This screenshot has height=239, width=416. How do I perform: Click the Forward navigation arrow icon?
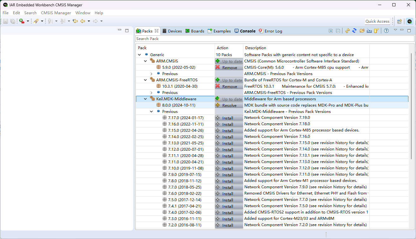coord(95,21)
